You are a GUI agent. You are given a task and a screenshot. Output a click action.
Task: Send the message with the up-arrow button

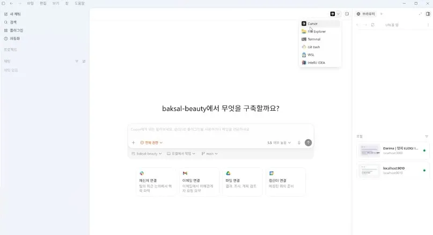pyautogui.click(x=308, y=143)
